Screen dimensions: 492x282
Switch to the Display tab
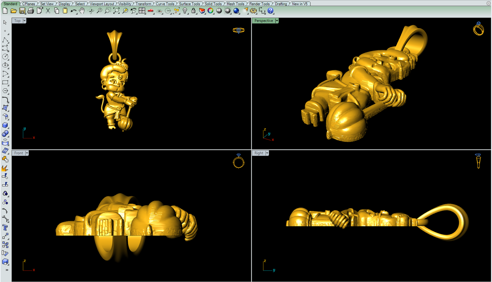pyautogui.click(x=64, y=4)
